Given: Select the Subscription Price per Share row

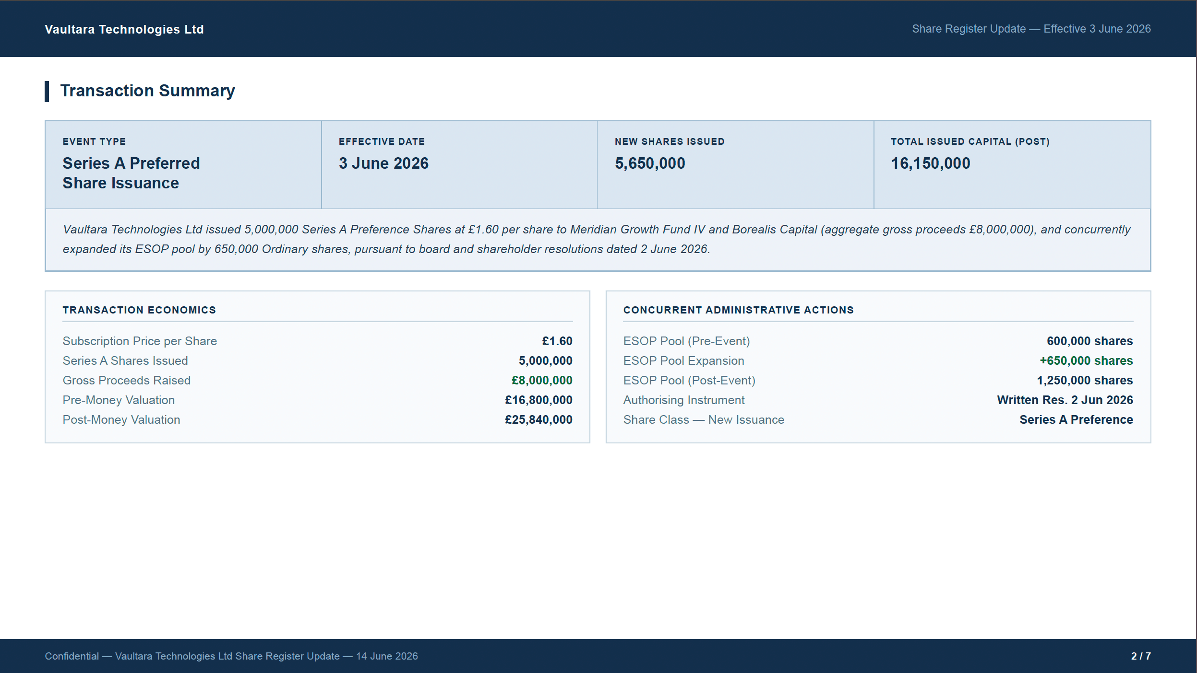Looking at the screenshot, I should point(317,341).
